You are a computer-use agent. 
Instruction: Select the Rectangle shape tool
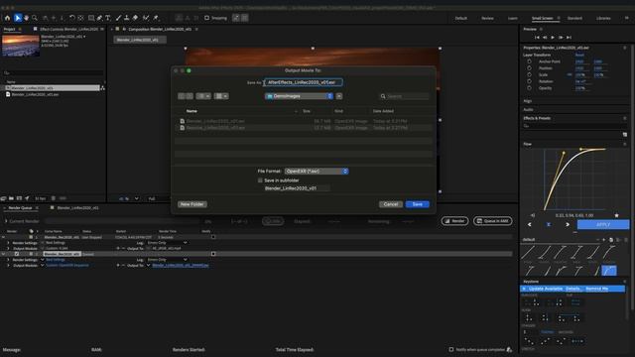click(91, 18)
